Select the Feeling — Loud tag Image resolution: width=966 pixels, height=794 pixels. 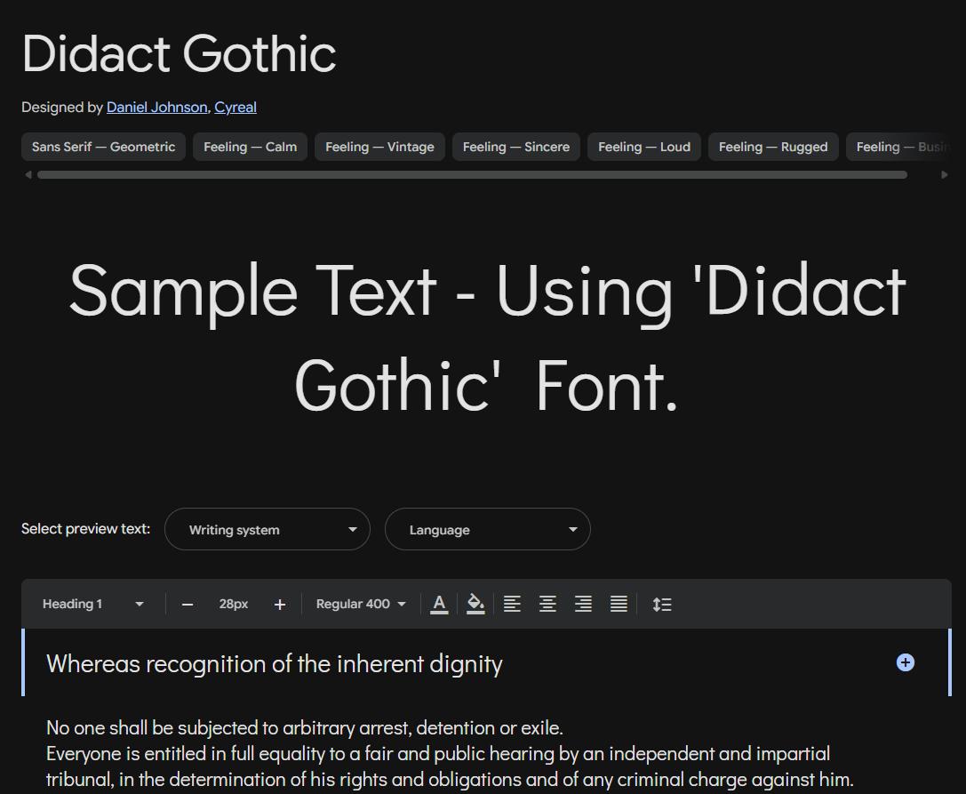click(x=643, y=147)
